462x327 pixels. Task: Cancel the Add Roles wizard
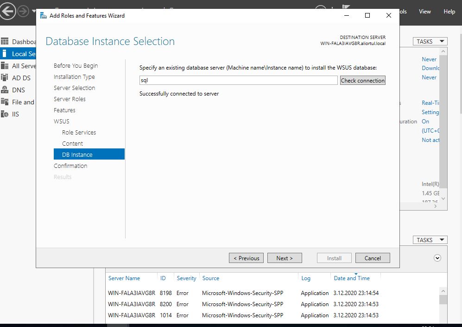point(373,258)
